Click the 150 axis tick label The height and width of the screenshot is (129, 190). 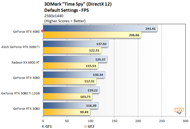(x=114, y=121)
